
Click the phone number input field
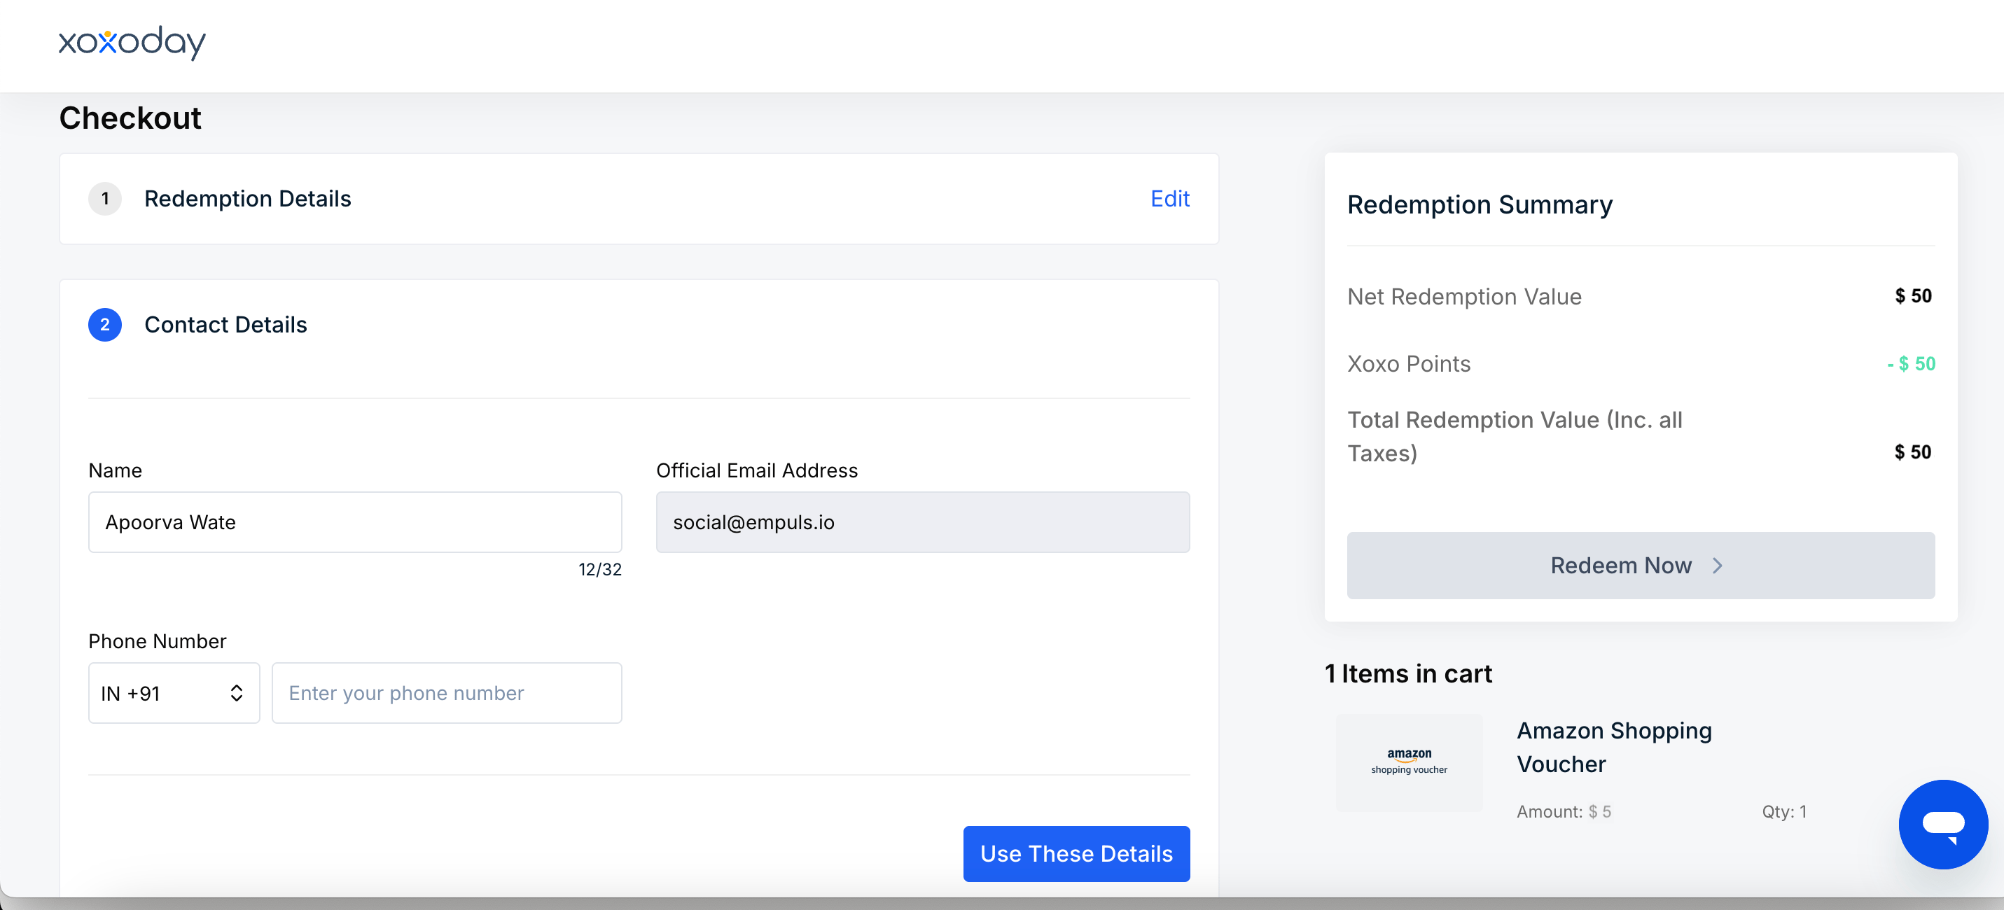[x=447, y=693]
